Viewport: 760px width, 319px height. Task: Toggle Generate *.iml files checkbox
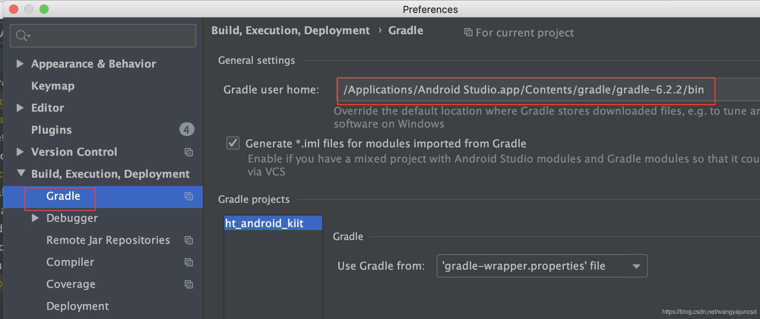point(233,144)
